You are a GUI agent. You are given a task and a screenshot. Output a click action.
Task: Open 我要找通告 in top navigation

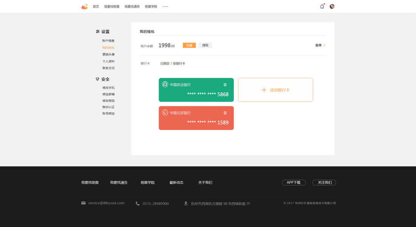[x=132, y=7]
